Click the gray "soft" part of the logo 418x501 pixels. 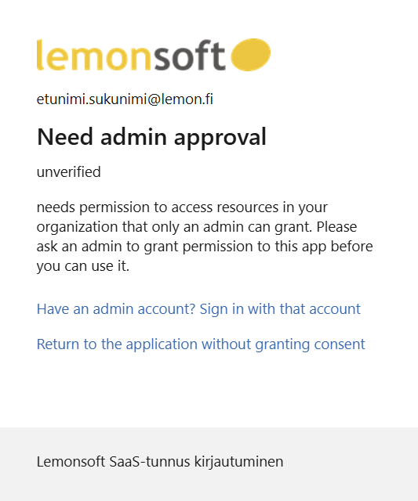(x=190, y=55)
